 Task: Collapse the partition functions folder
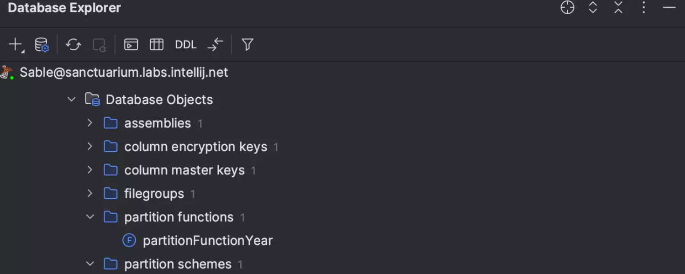(90, 217)
